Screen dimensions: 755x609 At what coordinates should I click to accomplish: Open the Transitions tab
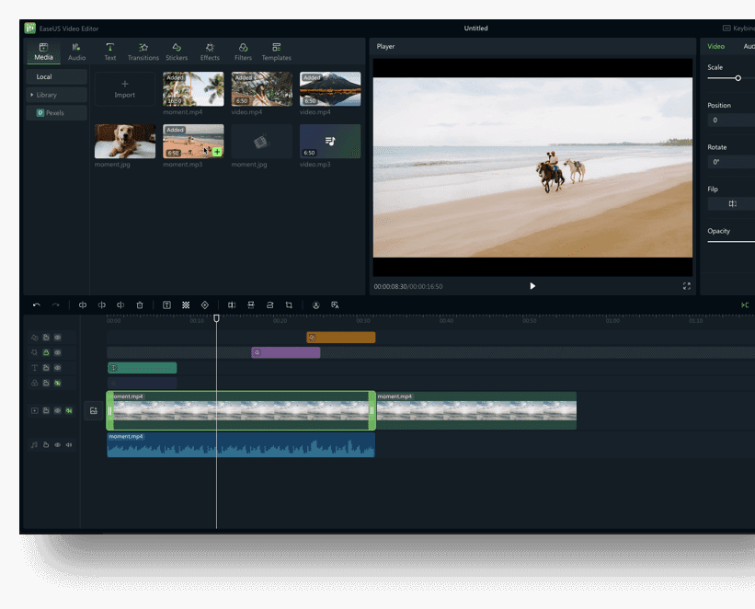click(x=143, y=52)
